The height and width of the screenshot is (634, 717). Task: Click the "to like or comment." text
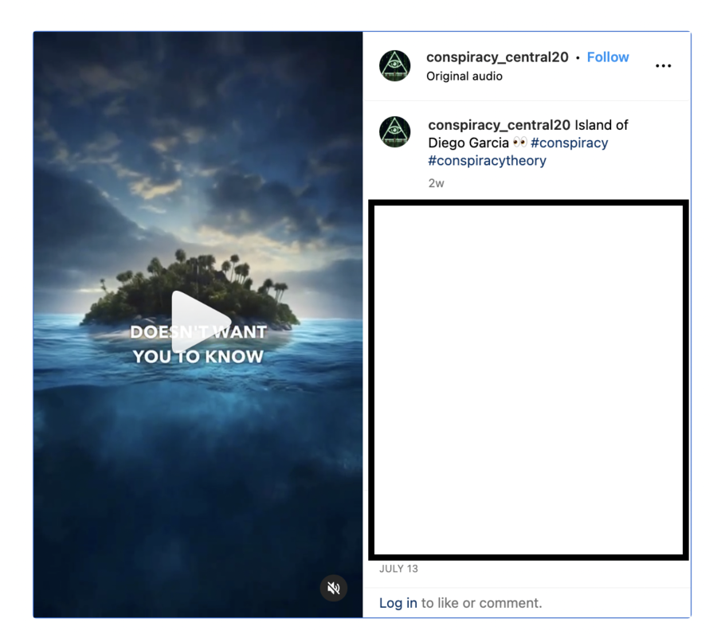(481, 603)
